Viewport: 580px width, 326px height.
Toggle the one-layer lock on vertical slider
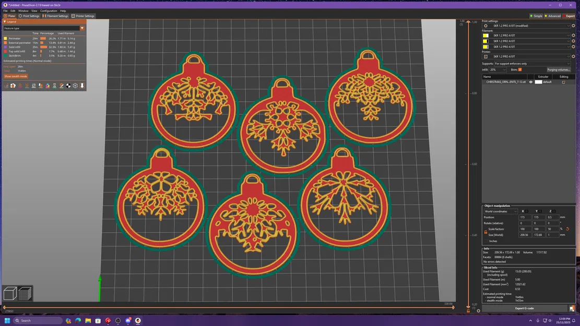(468, 311)
